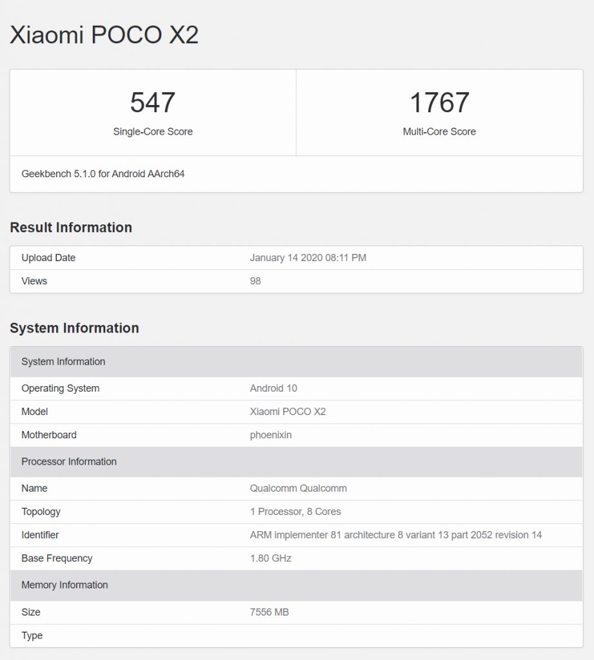
Task: Click the single-core score 547
Action: [x=153, y=103]
